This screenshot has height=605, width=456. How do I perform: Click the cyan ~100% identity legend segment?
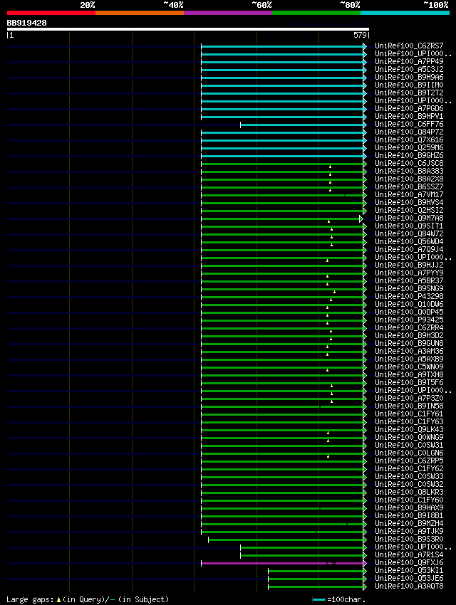pos(405,13)
